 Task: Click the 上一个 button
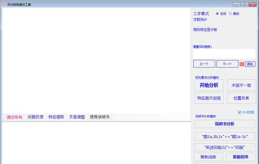pos(204,64)
